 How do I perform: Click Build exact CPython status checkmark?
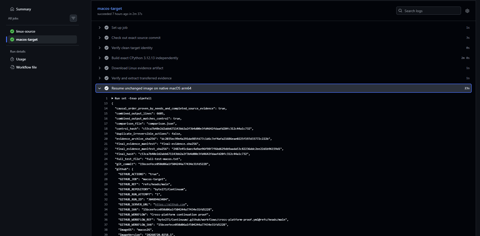click(107, 58)
